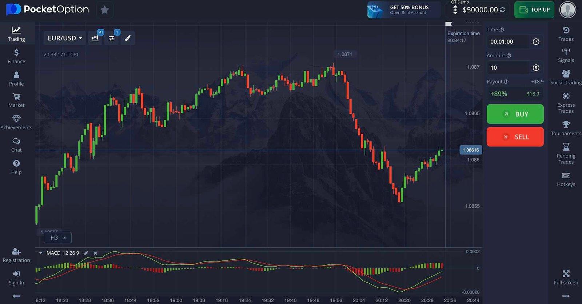The image size is (582, 304).
Task: Click the BUY button
Action: click(x=515, y=114)
